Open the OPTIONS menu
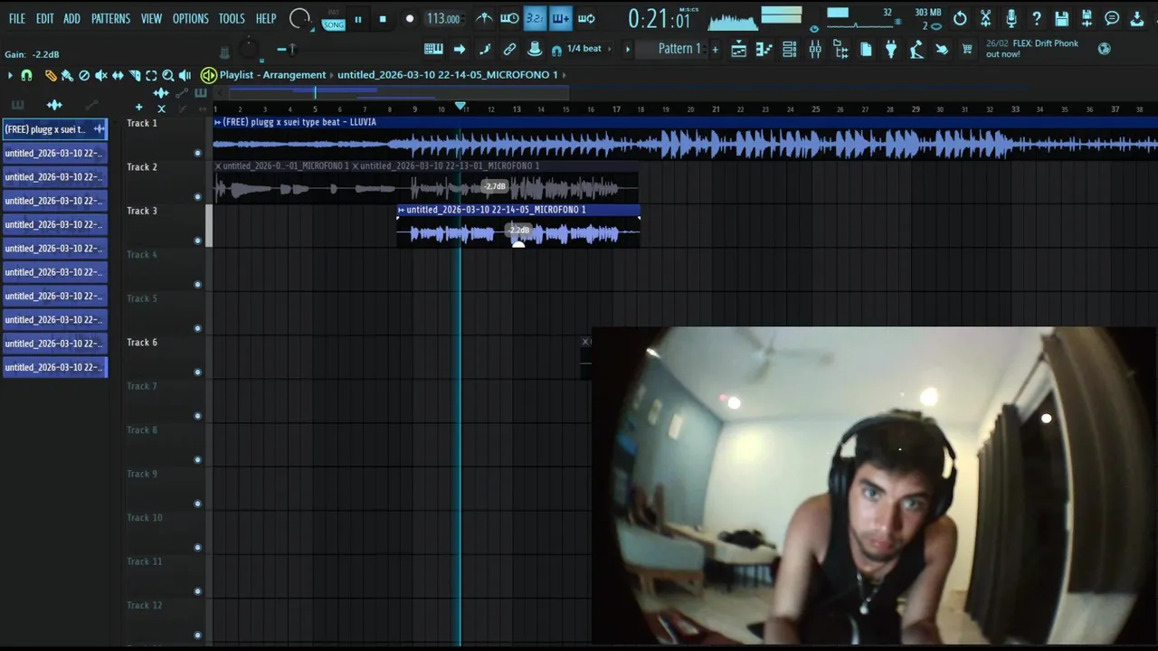The image size is (1158, 651). pyautogui.click(x=190, y=18)
